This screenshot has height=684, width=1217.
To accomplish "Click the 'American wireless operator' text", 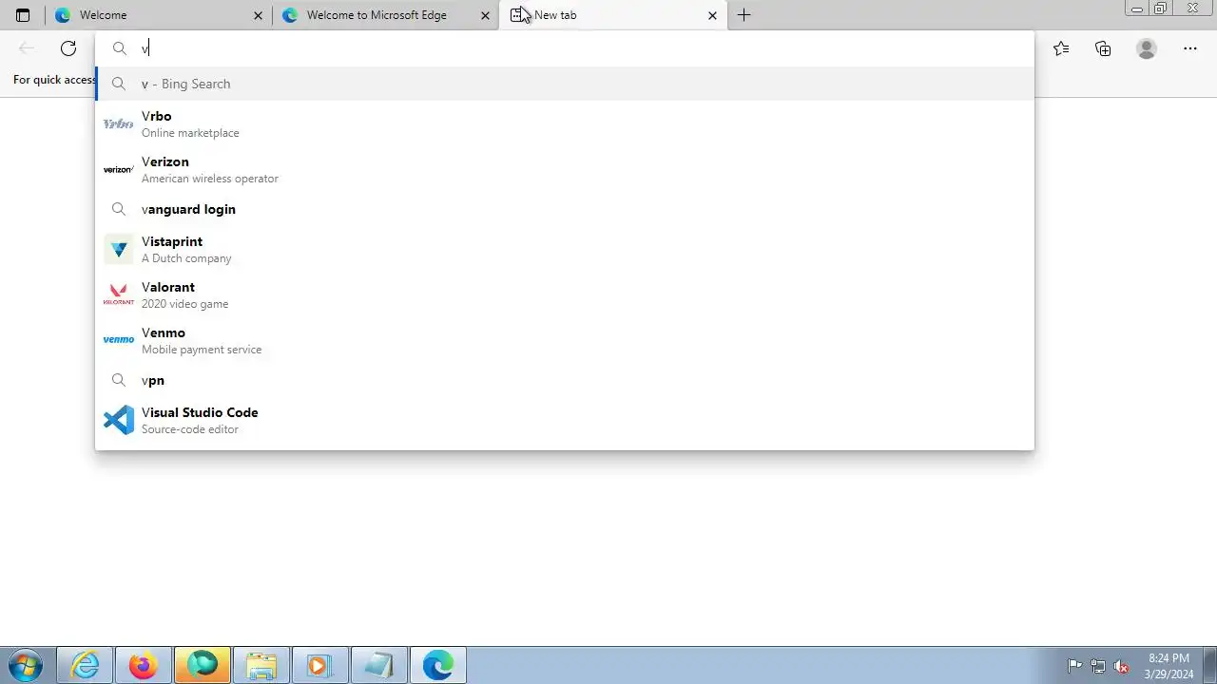I will point(210,179).
